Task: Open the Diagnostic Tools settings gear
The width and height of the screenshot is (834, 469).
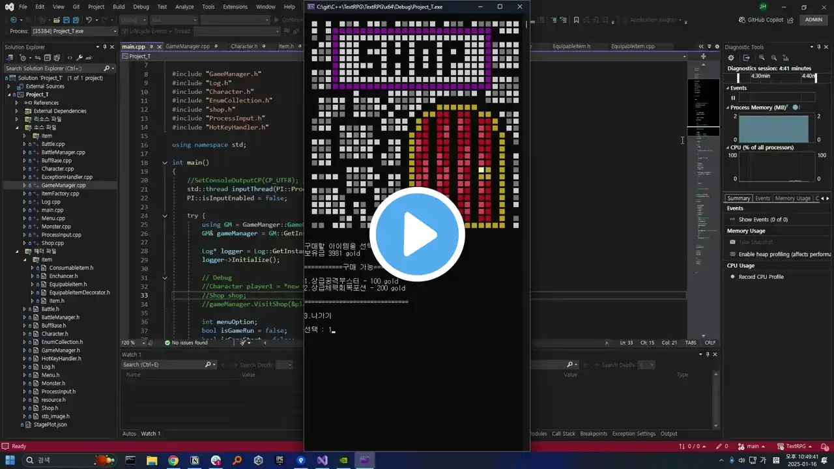Action: (x=730, y=58)
